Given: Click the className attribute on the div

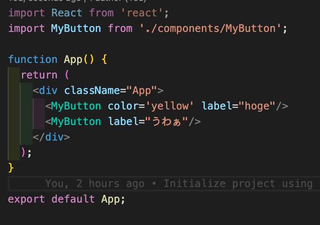Looking at the screenshot, I should coord(91,91).
